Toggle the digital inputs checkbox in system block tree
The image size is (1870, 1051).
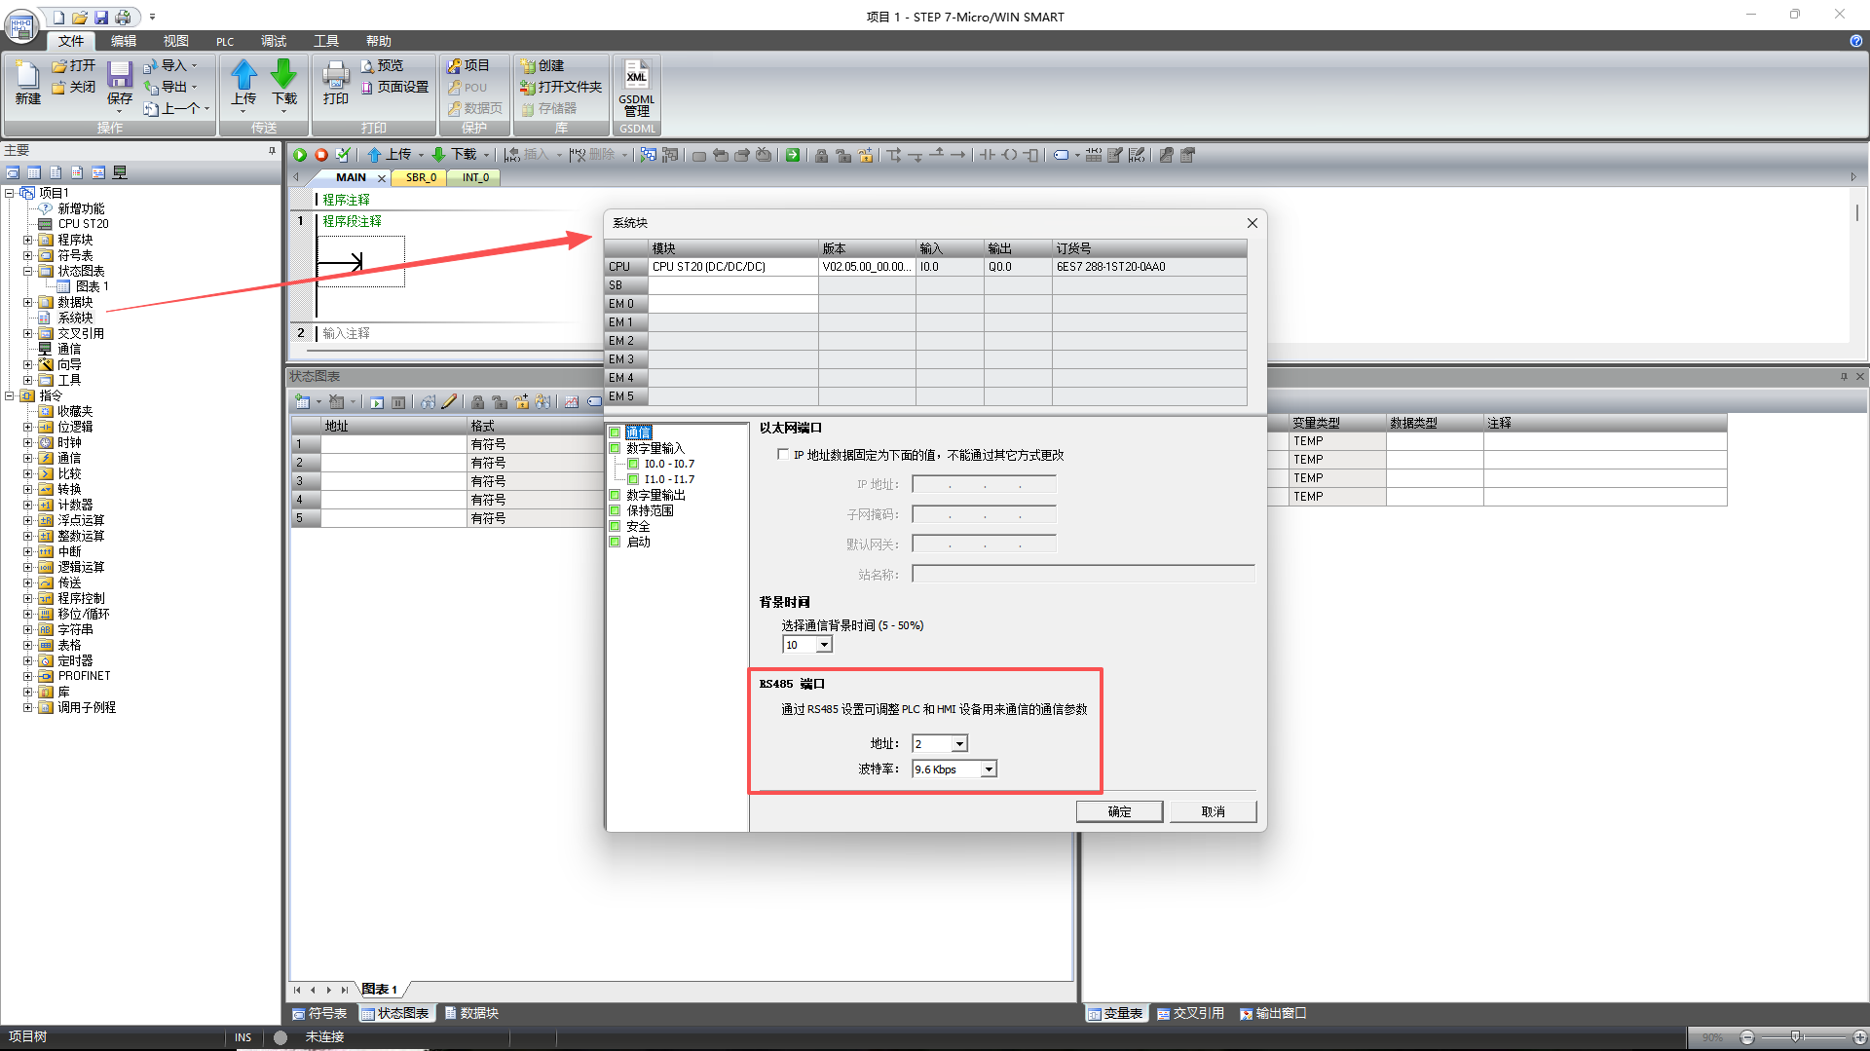615,448
